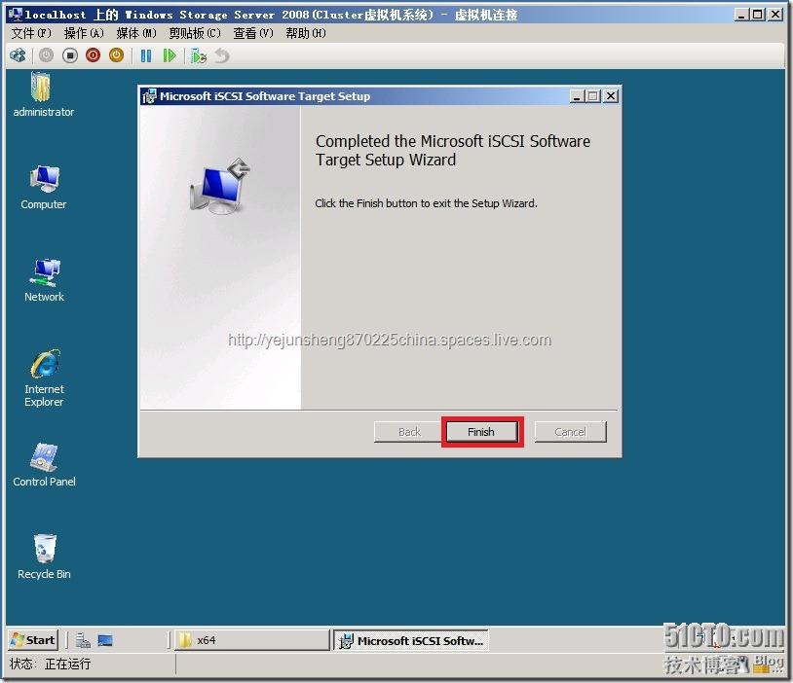The image size is (793, 683).
Task: Click the text 'Click the Finish button to exit'
Action: click(x=382, y=203)
